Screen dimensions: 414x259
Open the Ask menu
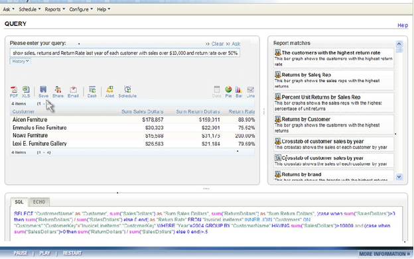pos(9,9)
